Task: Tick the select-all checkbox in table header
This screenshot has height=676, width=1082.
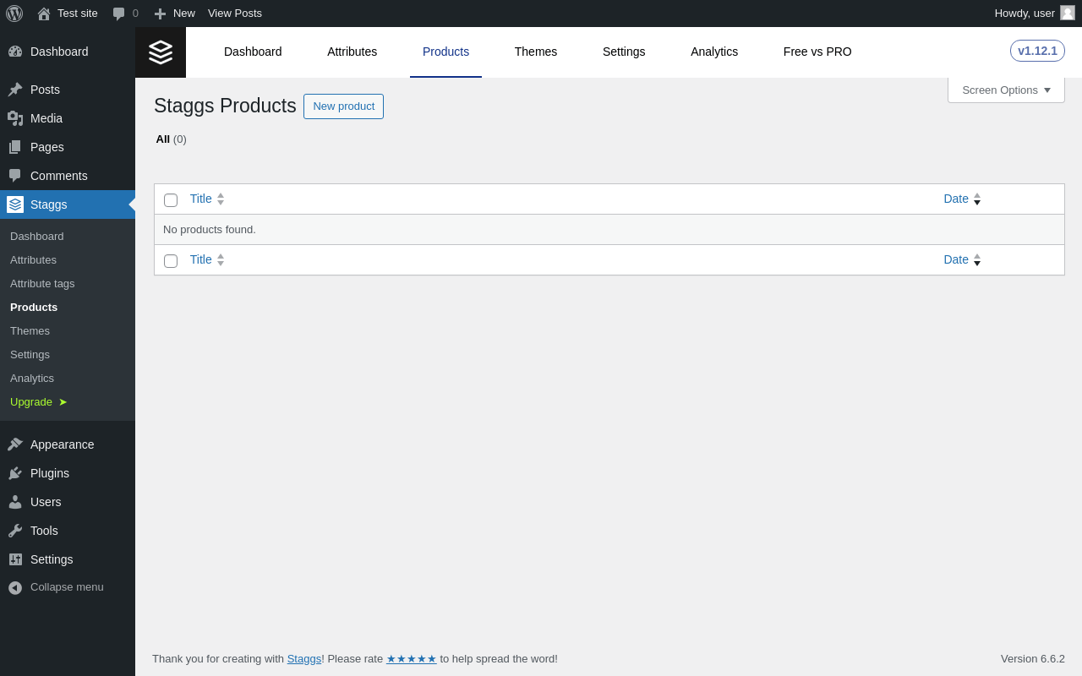Action: tap(171, 200)
